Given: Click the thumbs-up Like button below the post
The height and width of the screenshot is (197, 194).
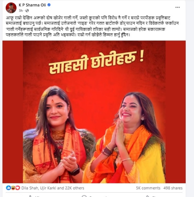Looking at the screenshot, I should click(x=34, y=196).
